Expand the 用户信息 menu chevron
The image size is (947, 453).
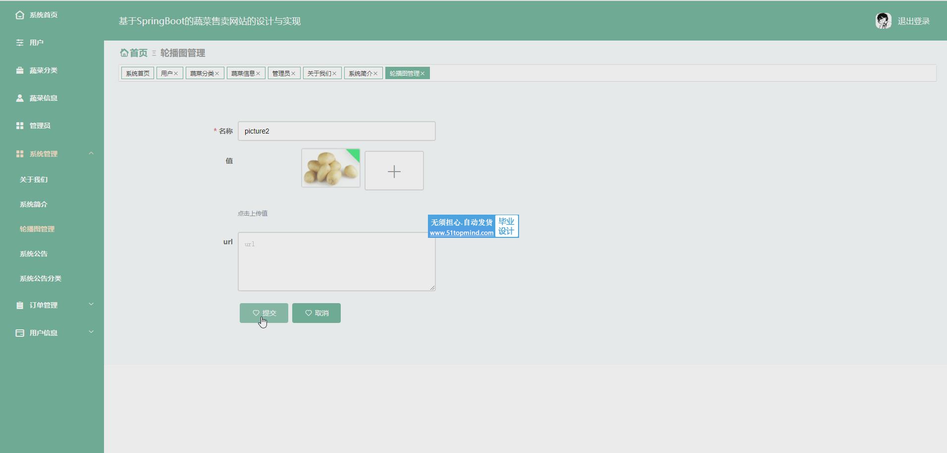tap(91, 332)
